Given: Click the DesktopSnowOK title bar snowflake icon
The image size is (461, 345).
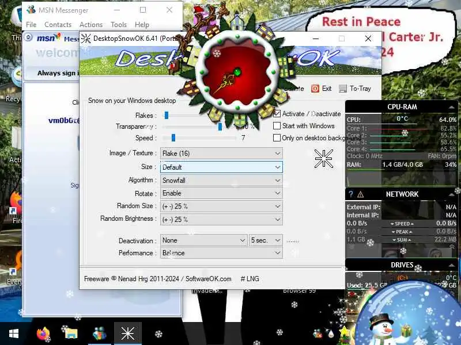Looking at the screenshot, I should (85, 39).
